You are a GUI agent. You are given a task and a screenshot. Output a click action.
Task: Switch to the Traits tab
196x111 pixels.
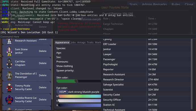90,42
